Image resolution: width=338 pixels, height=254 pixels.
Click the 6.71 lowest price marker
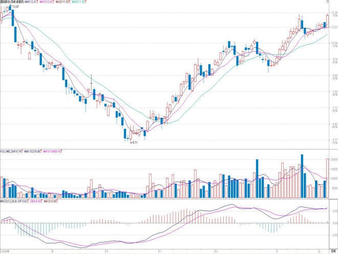coord(134,143)
